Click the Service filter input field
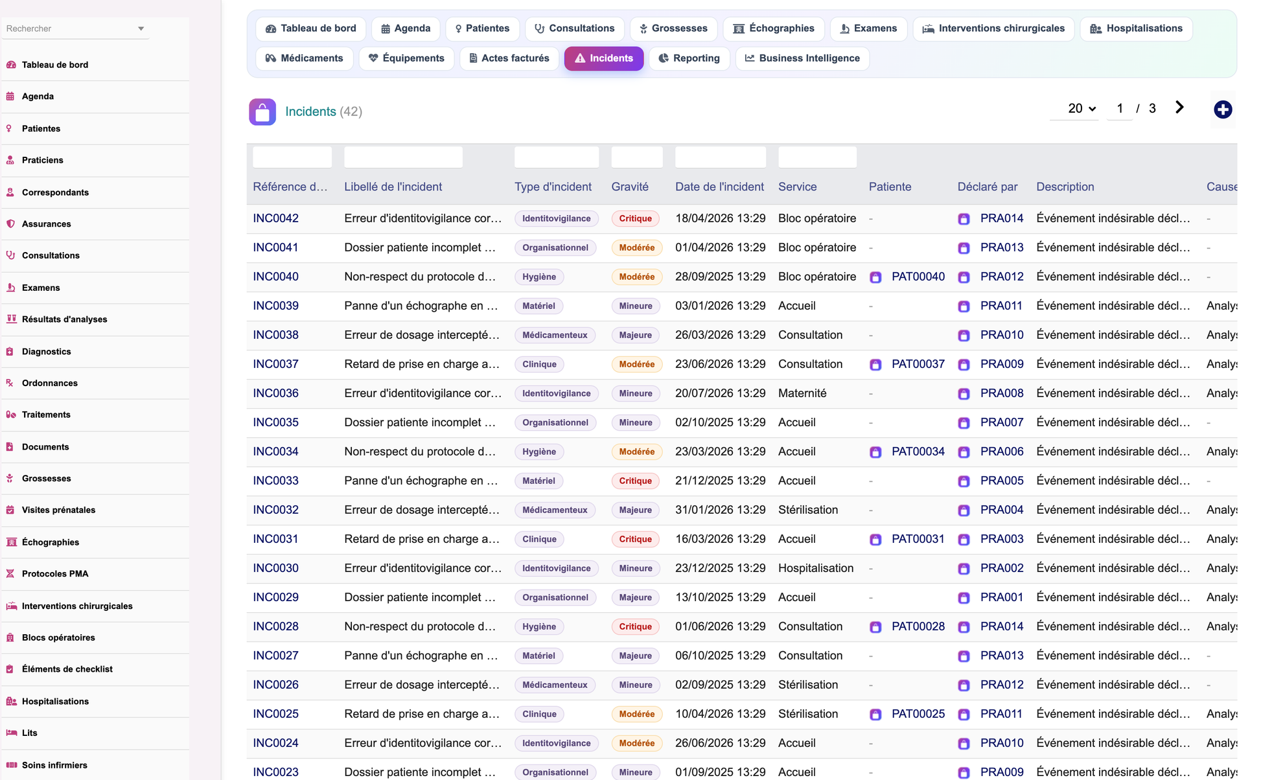Viewport: 1261px width, 780px height. point(817,157)
